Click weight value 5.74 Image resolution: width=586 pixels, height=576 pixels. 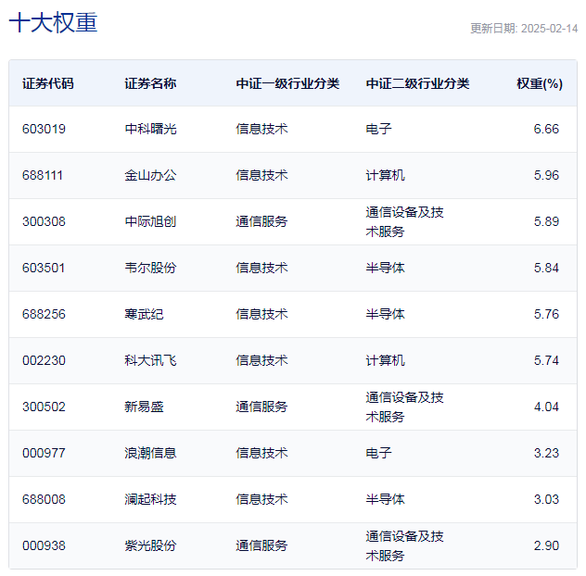(x=546, y=360)
